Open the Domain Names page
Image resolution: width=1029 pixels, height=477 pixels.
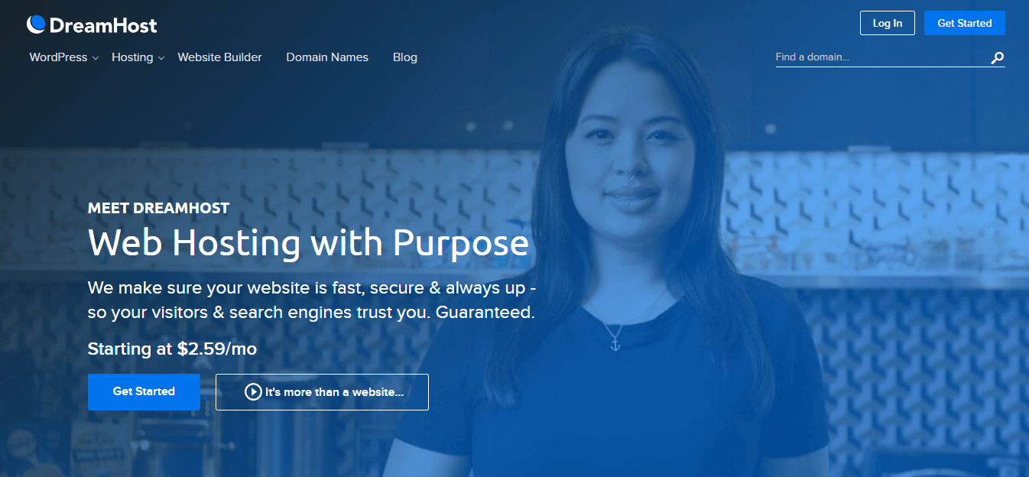click(x=327, y=57)
